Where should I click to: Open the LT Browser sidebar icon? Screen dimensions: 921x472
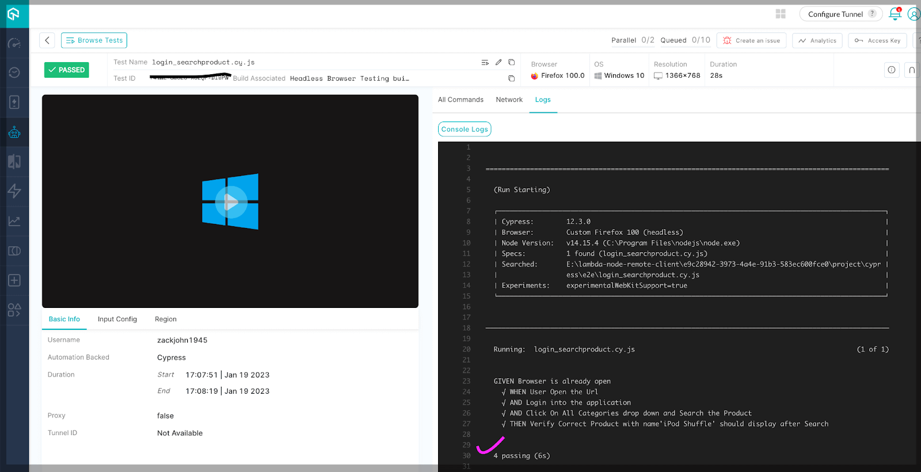pyautogui.click(x=14, y=251)
